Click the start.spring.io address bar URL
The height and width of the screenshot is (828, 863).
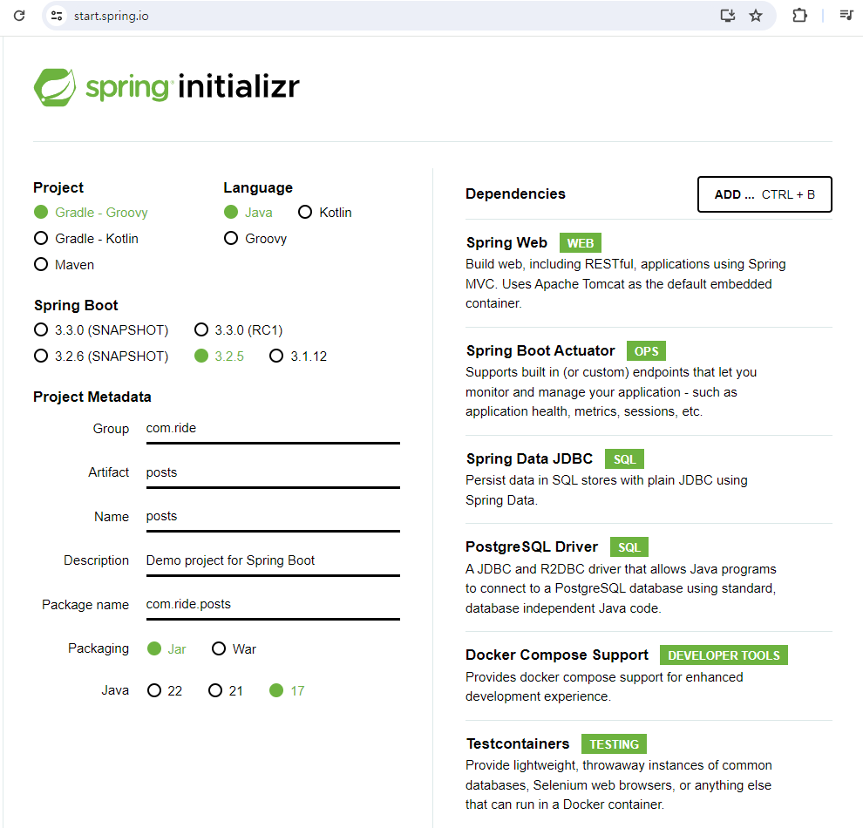tap(112, 16)
